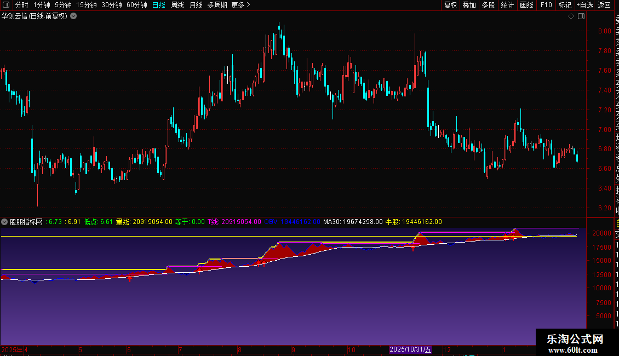Screen dimensions: 619x356
Task: Click the OBV: 19446162.00 value
Action: 292,222
